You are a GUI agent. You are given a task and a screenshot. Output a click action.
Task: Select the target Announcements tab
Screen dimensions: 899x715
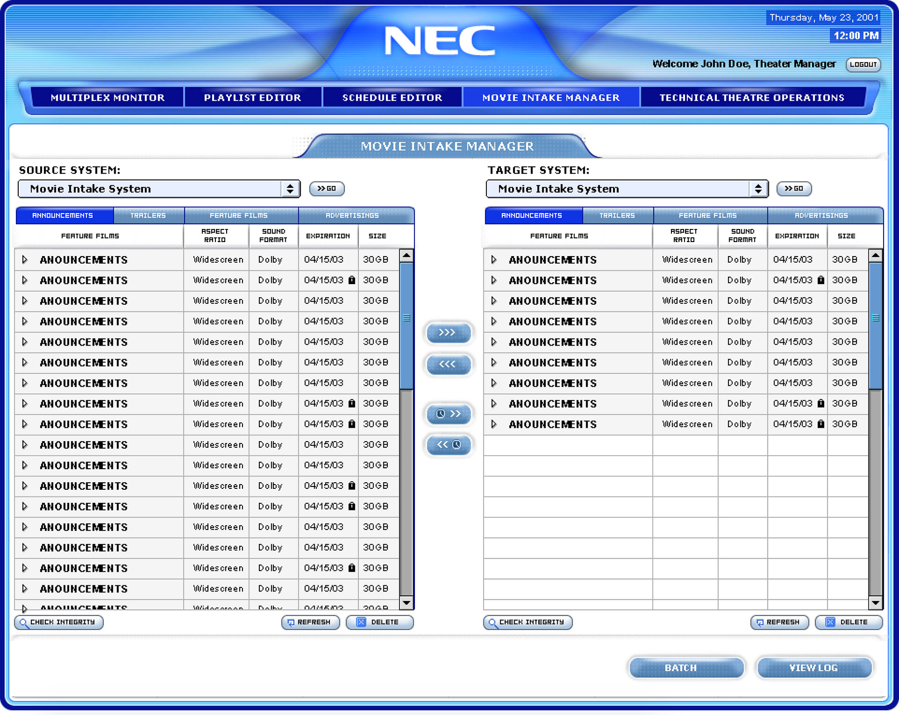(x=534, y=215)
